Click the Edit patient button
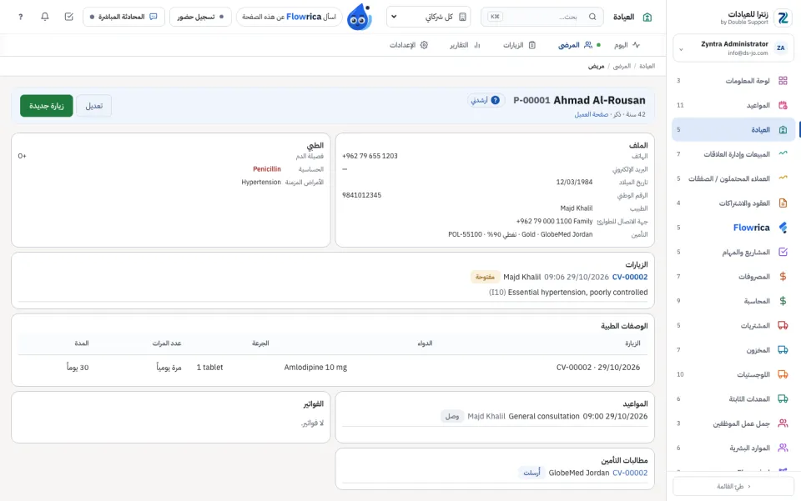The width and height of the screenshot is (801, 501). [94, 106]
